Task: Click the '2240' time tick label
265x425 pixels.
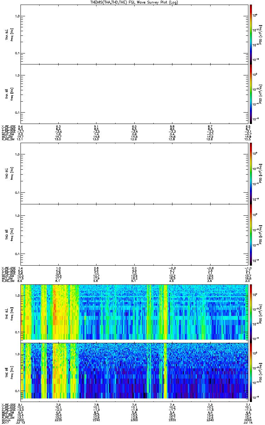Action: coord(96,419)
